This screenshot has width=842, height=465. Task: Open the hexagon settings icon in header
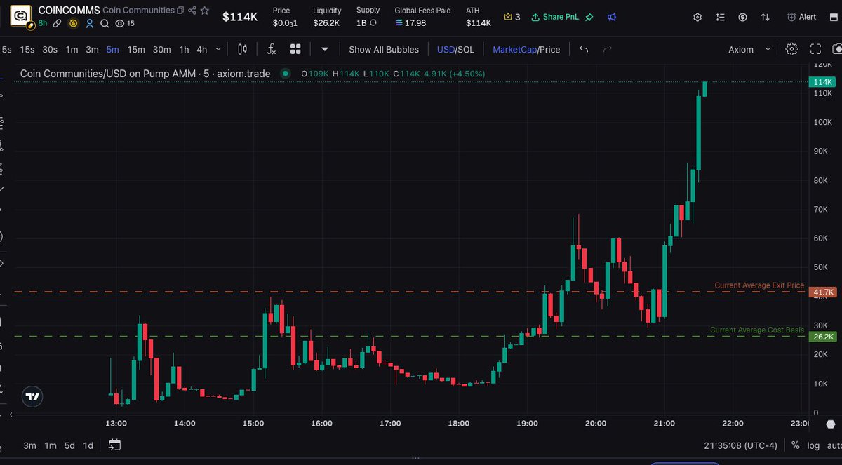pyautogui.click(x=697, y=17)
